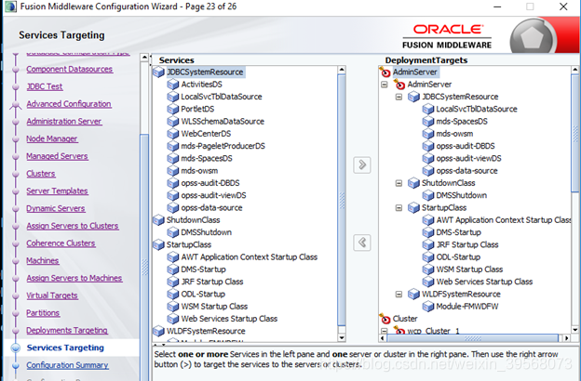Click JDBCSystemResource cube icon under AdminServer
This screenshot has width=581, height=381.
tap(413, 97)
